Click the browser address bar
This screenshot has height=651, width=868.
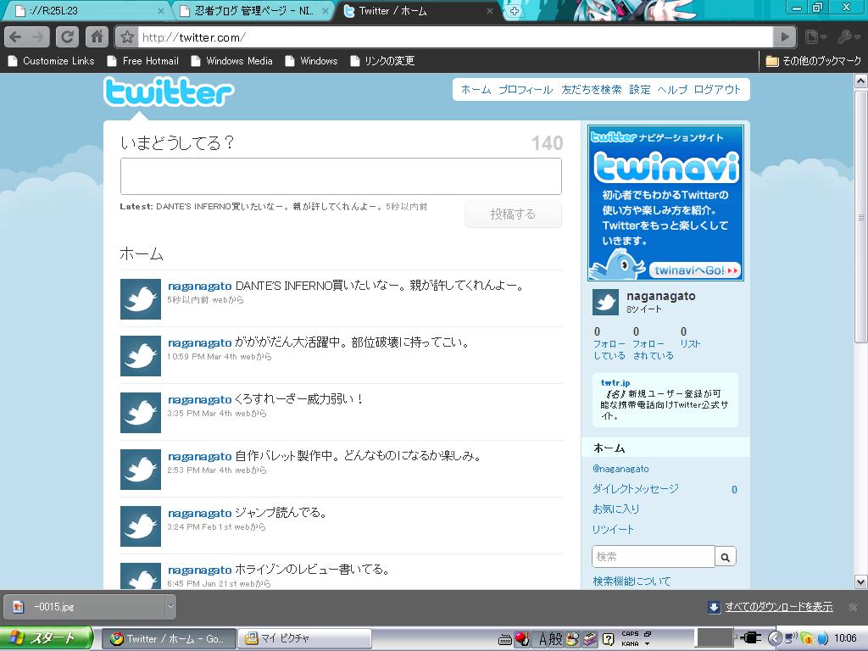pos(455,37)
